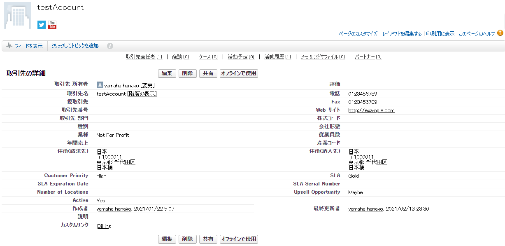Viewport: 505px width, 246px height.
Task: Click the 住所(納入先) address value
Action: [368, 159]
